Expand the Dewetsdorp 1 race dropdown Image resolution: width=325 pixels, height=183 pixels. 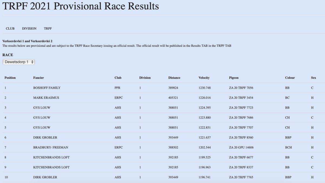[19, 62]
